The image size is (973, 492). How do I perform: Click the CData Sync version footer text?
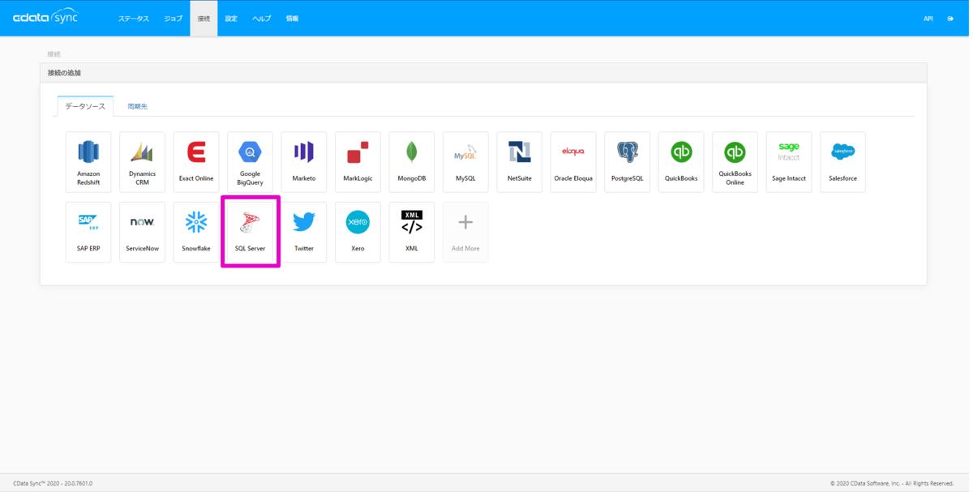click(x=53, y=483)
